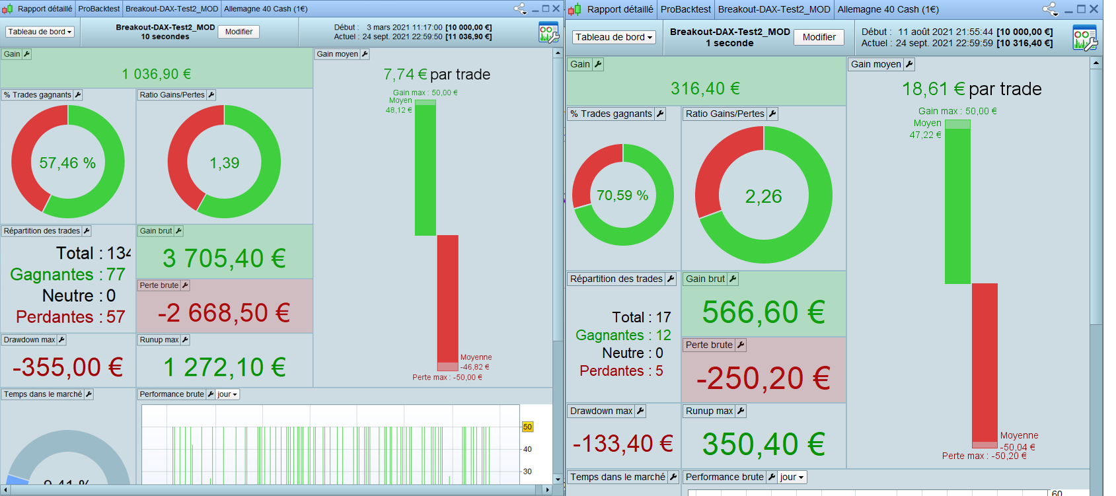Click Performance brute wrench in 1 seconde report
Image resolution: width=1116 pixels, height=496 pixels.
(771, 477)
